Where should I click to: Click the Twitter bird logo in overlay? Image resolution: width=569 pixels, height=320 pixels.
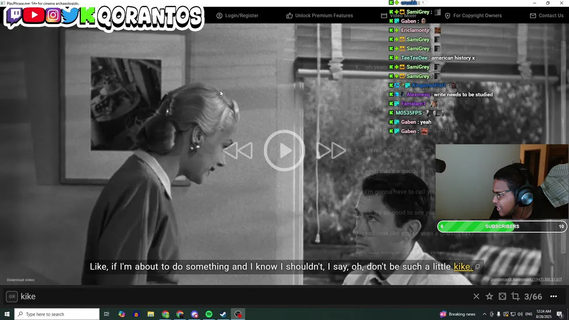(x=70, y=16)
